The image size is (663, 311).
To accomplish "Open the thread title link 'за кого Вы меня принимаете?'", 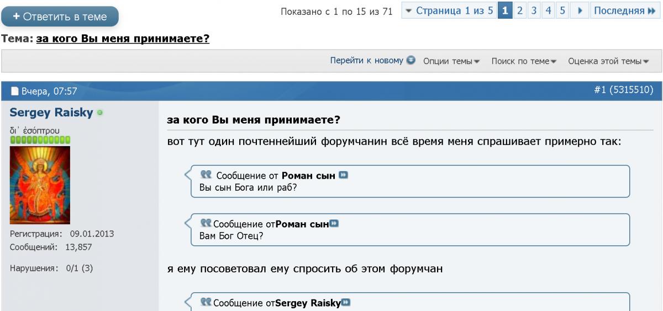I will pyautogui.click(x=123, y=40).
